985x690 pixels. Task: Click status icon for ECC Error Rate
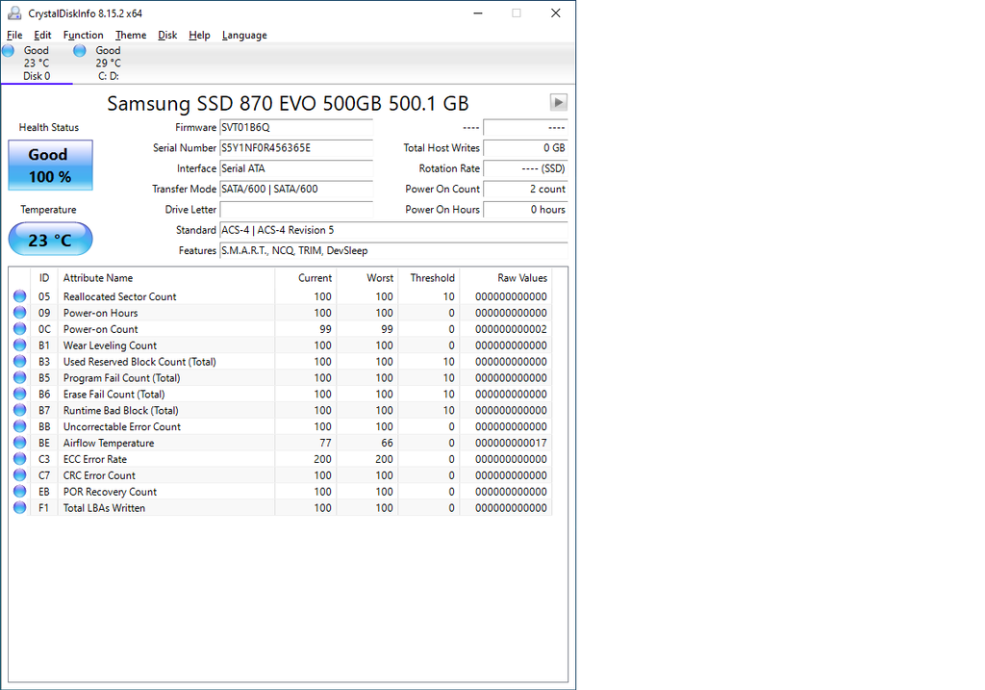tap(19, 459)
